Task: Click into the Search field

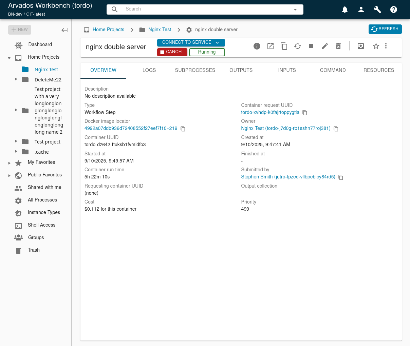Action: 205,9
